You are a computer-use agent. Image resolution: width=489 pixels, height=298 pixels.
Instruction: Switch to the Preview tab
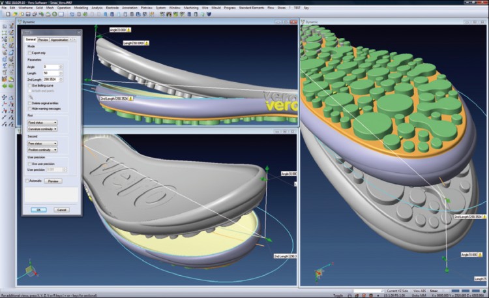(43, 40)
